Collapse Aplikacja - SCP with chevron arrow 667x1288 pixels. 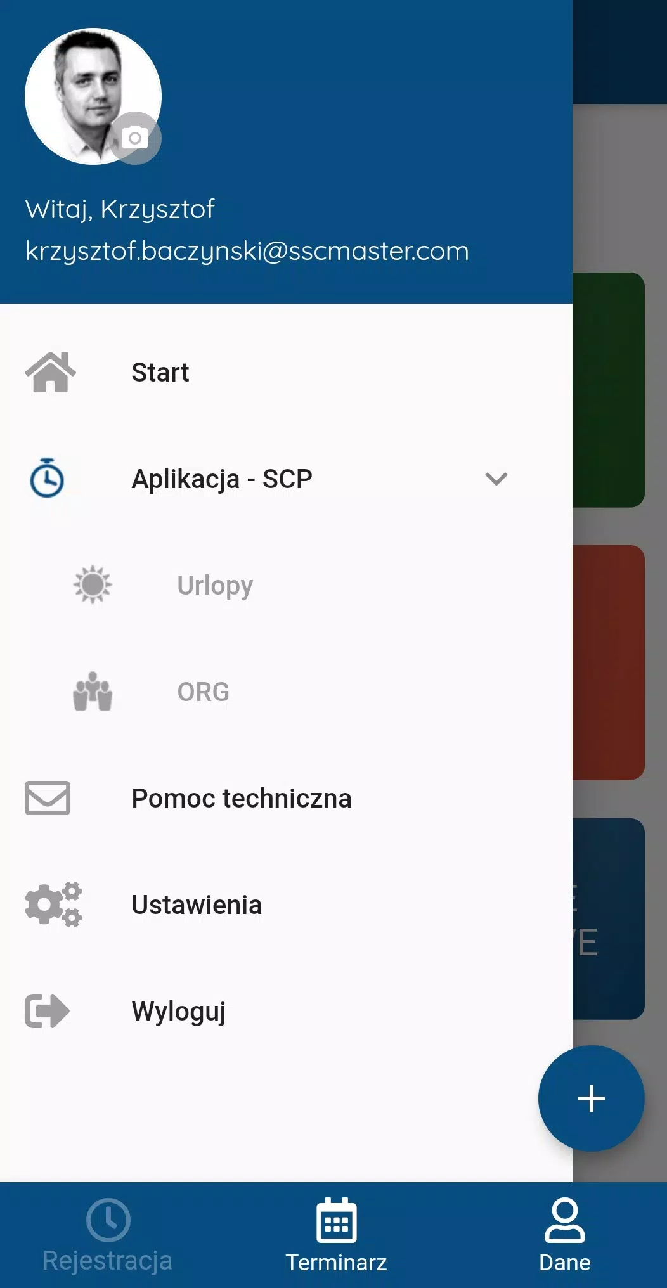coord(496,479)
